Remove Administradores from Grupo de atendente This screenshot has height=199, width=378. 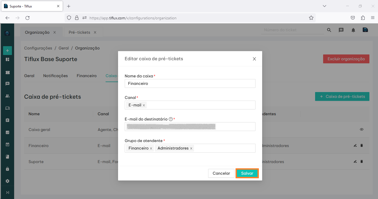click(x=191, y=148)
